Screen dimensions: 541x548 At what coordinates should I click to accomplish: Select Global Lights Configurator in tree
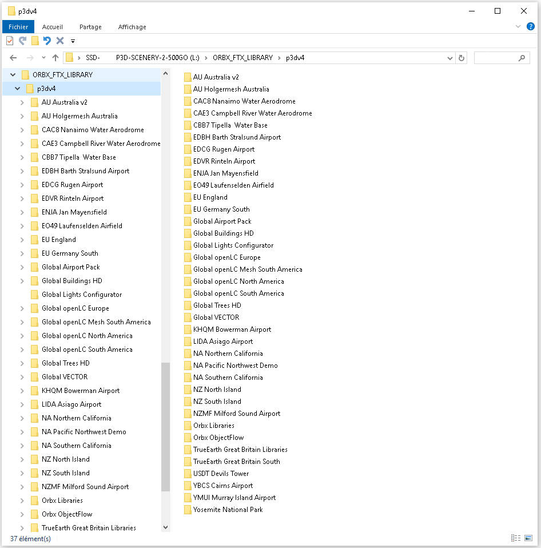[82, 295]
